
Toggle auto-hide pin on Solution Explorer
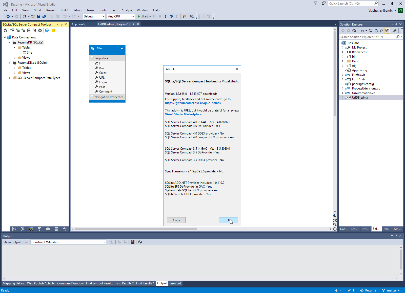point(396,24)
